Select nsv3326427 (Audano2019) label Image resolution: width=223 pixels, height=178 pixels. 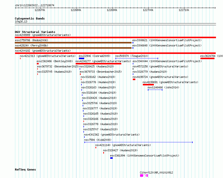(x=120, y=150)
